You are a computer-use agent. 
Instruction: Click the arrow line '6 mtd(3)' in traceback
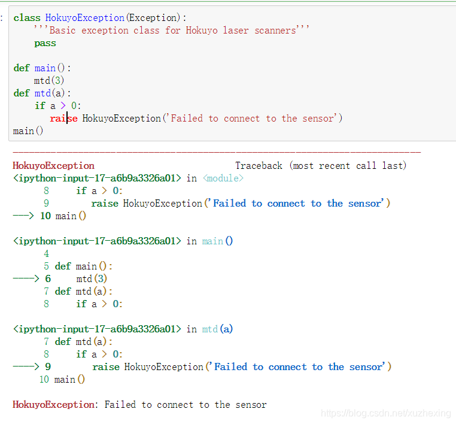click(60, 279)
